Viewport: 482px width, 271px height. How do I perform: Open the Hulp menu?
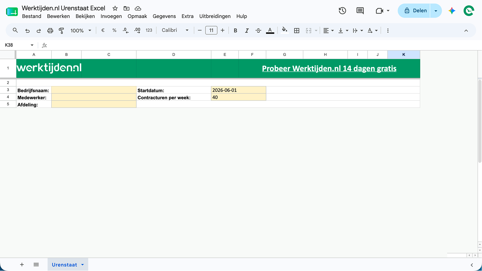pos(242,16)
